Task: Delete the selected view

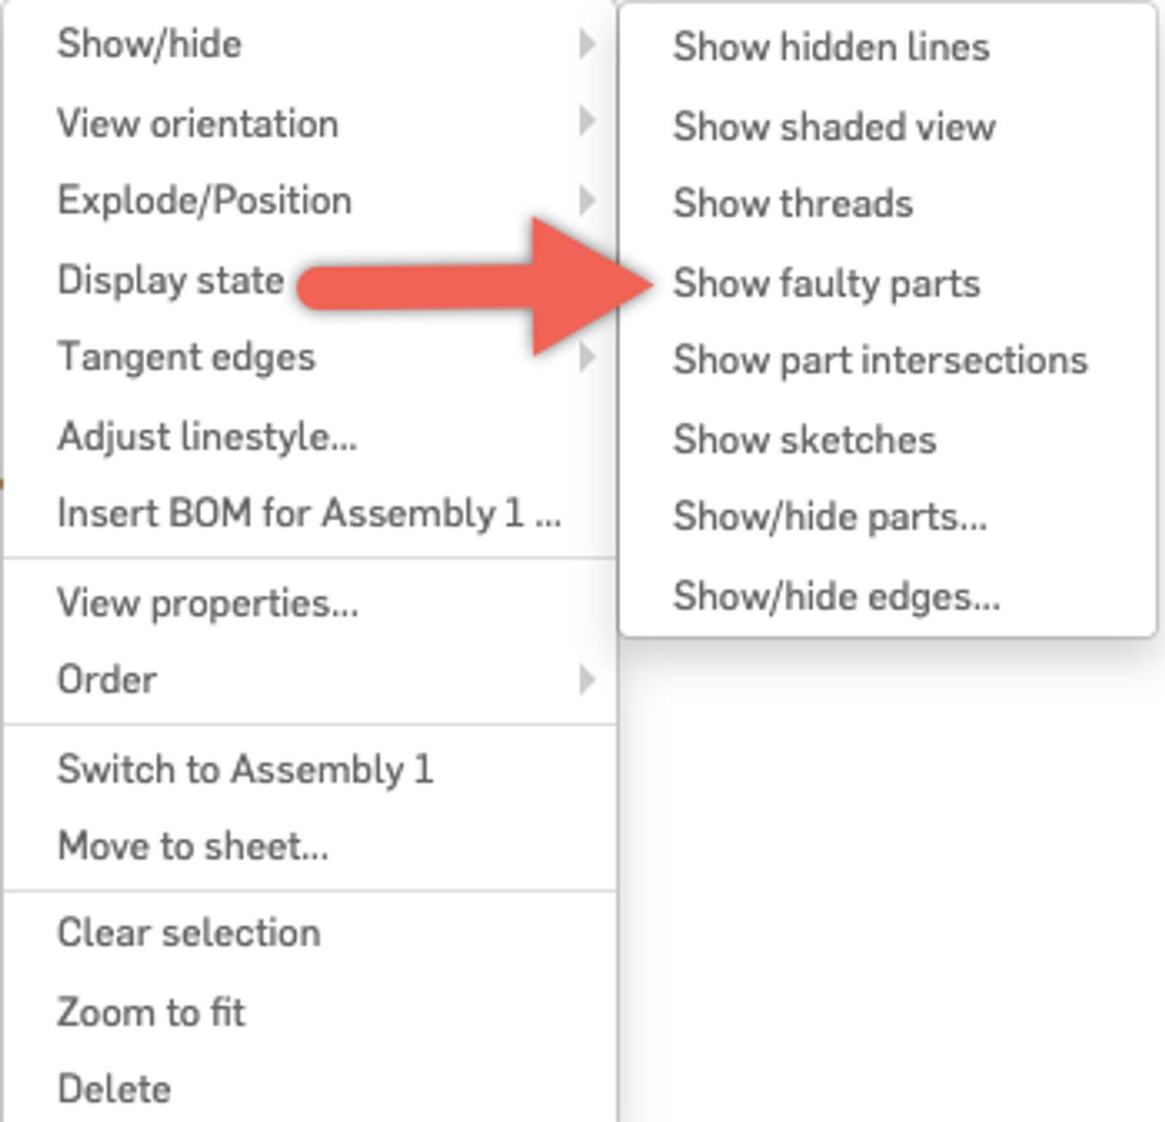Action: (114, 1089)
